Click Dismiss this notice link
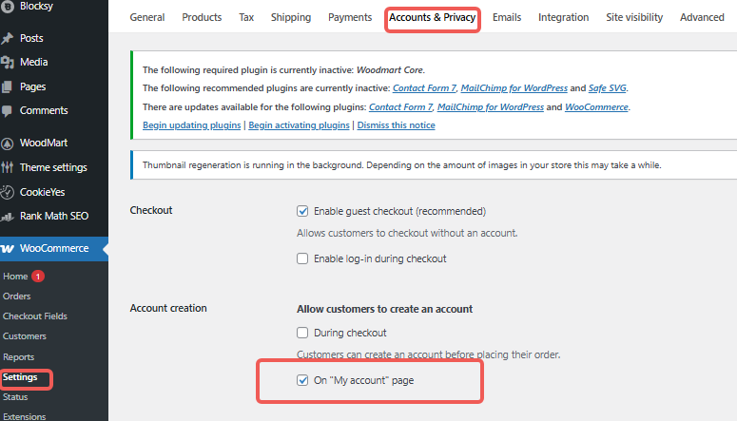737x421 pixels. click(x=396, y=125)
